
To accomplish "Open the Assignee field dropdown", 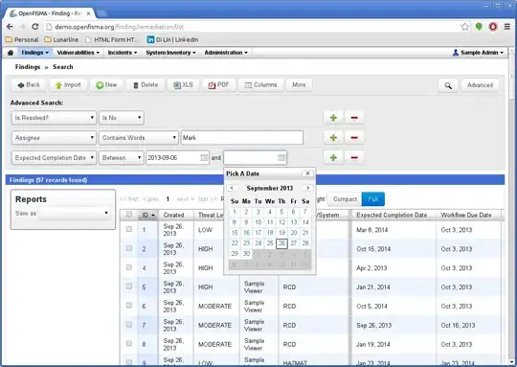I will pyautogui.click(x=54, y=138).
